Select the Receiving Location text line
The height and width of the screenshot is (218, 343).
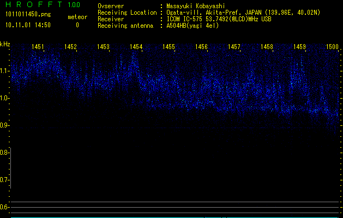224,13
